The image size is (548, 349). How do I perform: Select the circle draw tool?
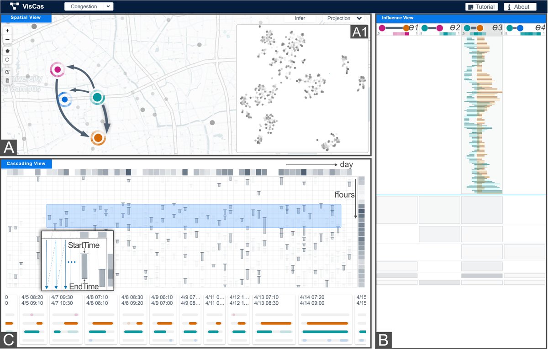click(7, 60)
